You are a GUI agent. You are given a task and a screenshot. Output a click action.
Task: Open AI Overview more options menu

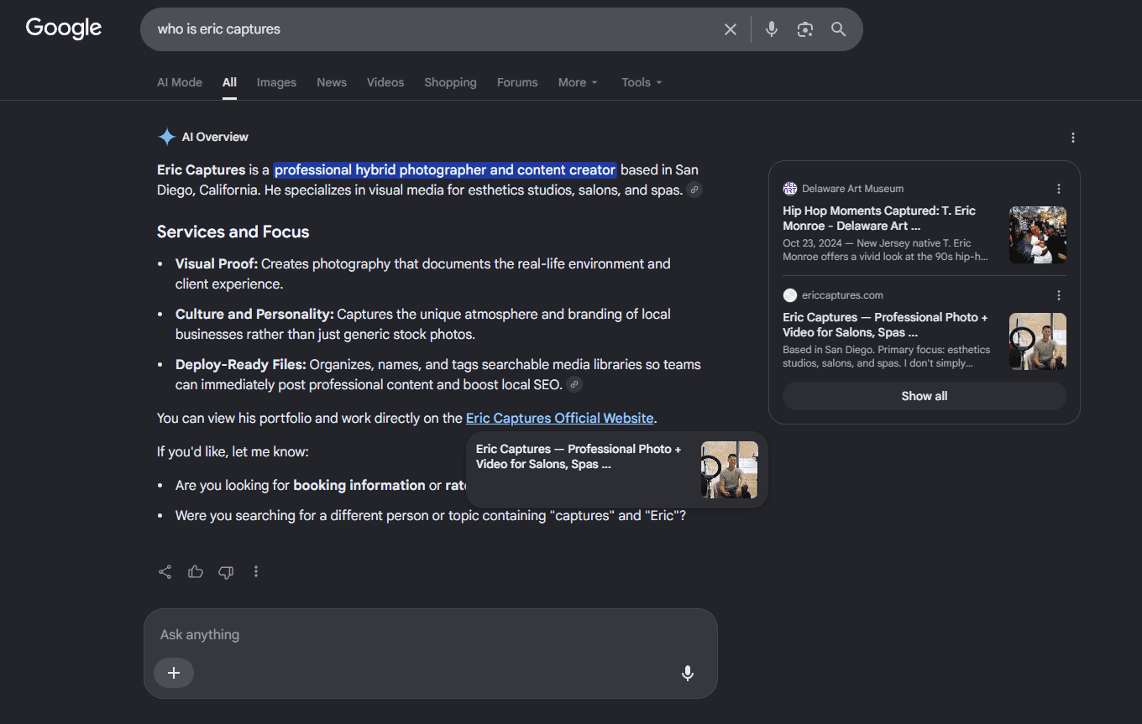1072,138
